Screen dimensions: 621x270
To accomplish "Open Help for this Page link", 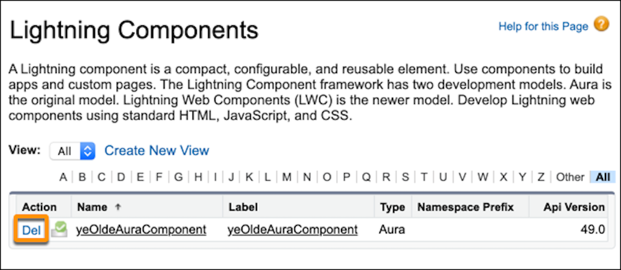I will click(543, 26).
